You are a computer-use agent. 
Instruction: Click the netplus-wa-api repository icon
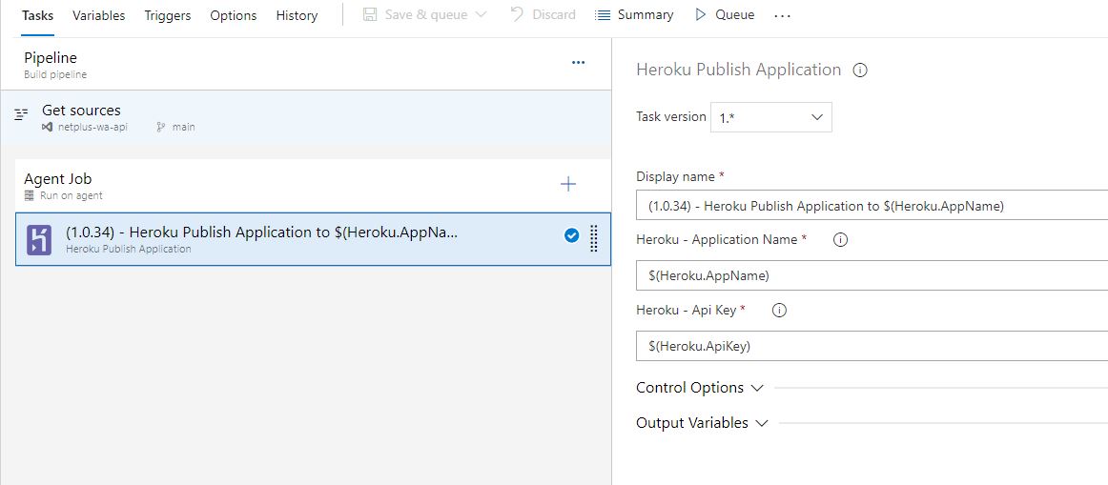tap(47, 127)
